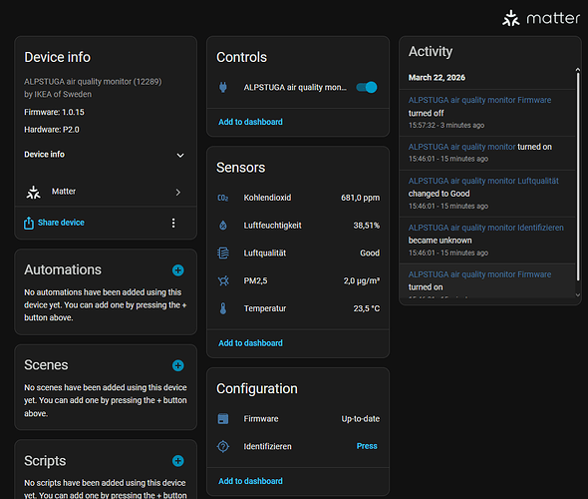Click the Scripts plus icon
The image size is (588, 499).
[x=177, y=461]
